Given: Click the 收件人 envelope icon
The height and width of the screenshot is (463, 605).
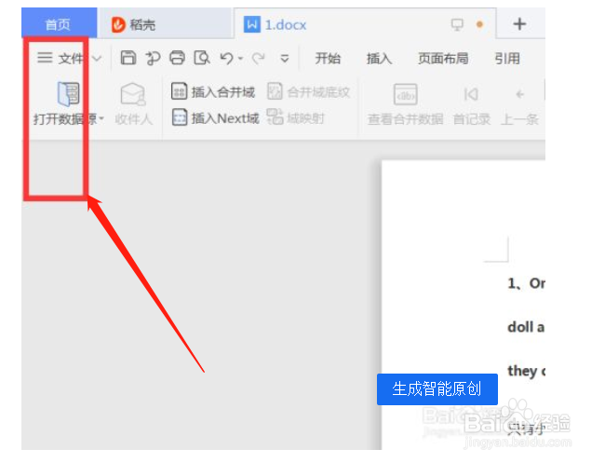Looking at the screenshot, I should pyautogui.click(x=133, y=94).
